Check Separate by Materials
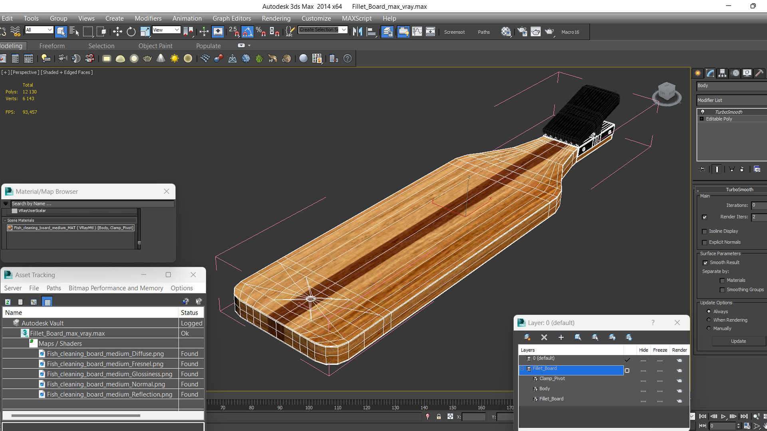The image size is (767, 431). (x=722, y=281)
